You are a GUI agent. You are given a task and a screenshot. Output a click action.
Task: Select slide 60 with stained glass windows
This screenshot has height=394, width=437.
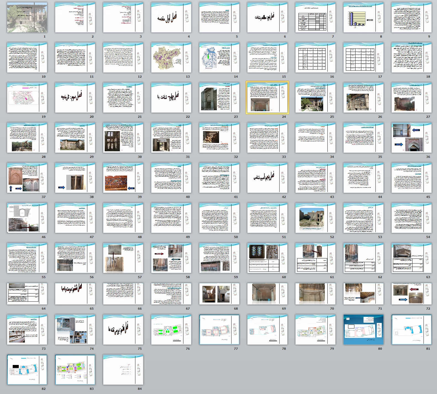pyautogui.click(x=267, y=258)
